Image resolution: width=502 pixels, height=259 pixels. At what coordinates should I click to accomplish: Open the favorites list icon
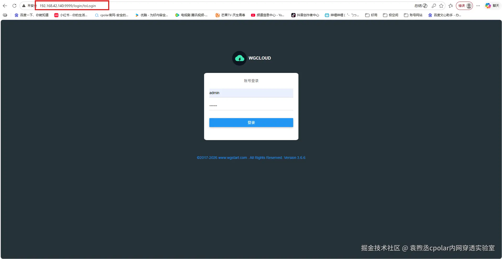click(451, 6)
